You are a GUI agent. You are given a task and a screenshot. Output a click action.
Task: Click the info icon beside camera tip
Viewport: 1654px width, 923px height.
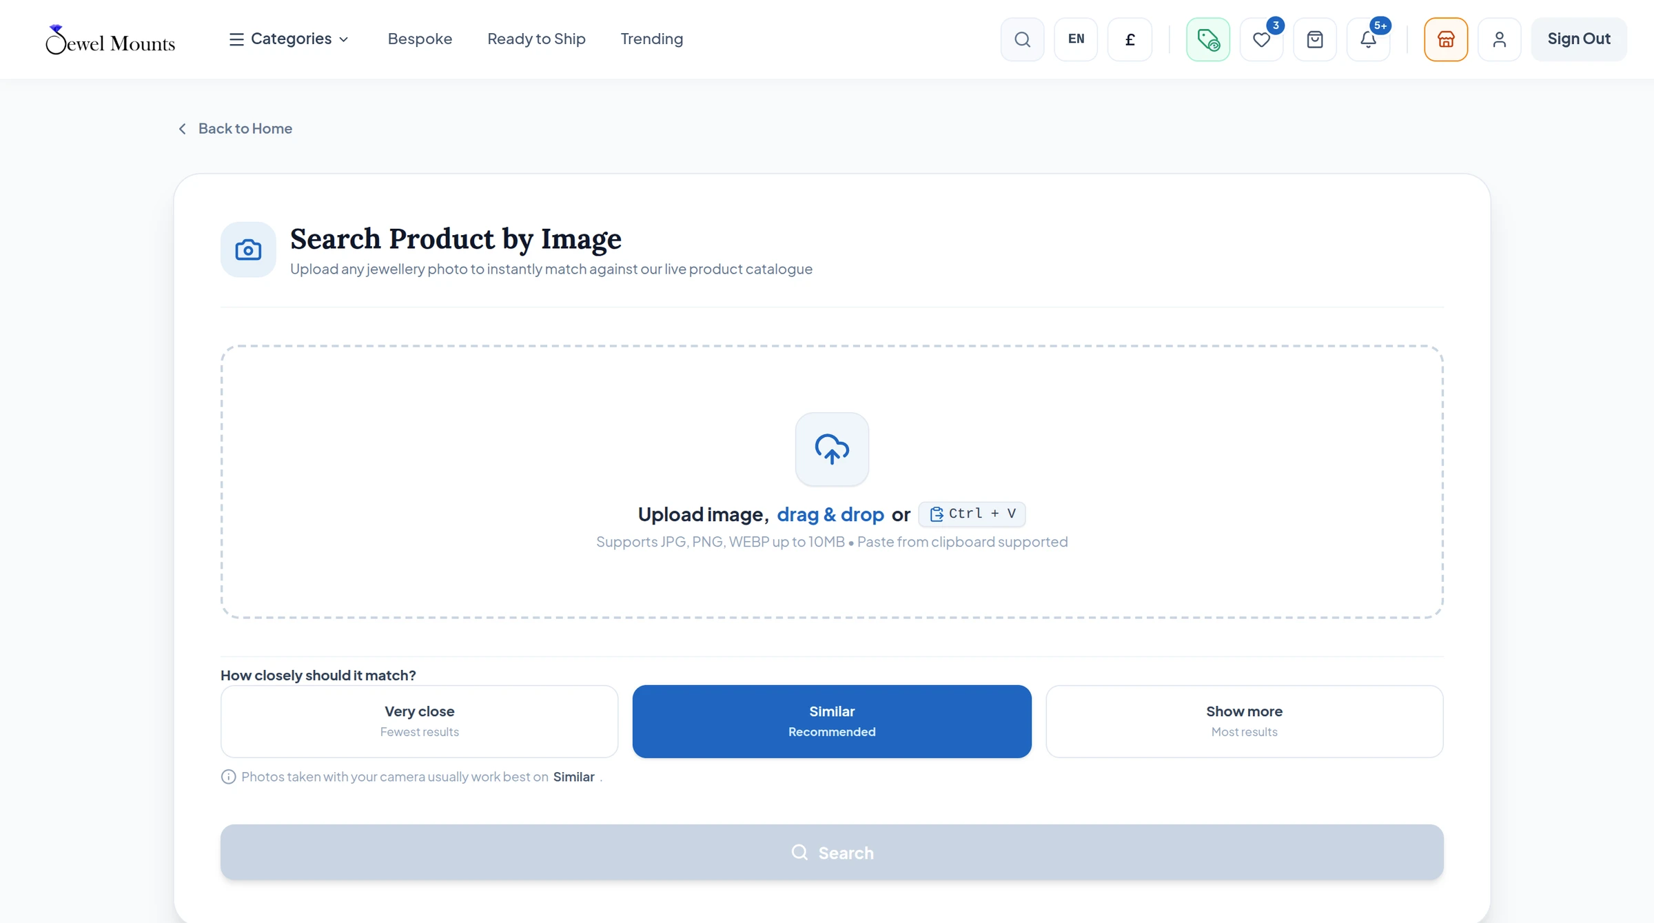click(x=228, y=777)
